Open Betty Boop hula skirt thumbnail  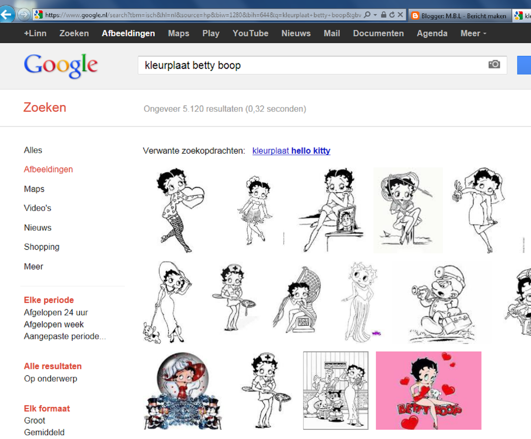point(255,210)
